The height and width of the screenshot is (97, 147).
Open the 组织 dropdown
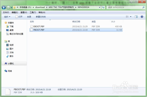(7, 17)
